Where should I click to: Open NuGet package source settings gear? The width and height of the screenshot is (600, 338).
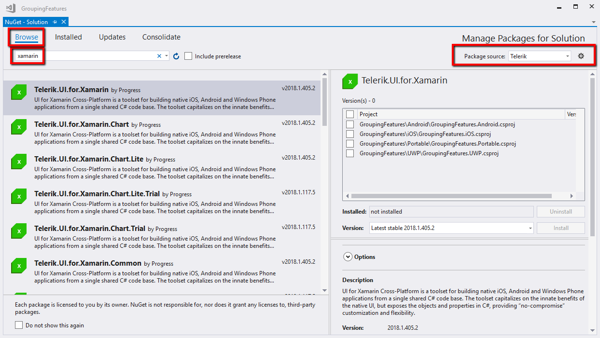[582, 55]
